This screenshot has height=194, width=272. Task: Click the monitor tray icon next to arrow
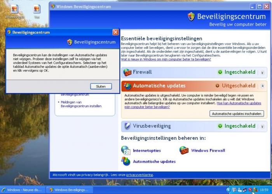(x=234, y=190)
